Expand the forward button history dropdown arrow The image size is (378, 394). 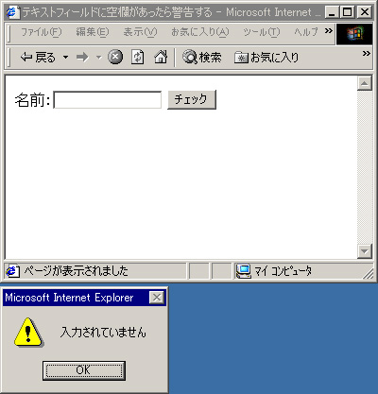99,58
